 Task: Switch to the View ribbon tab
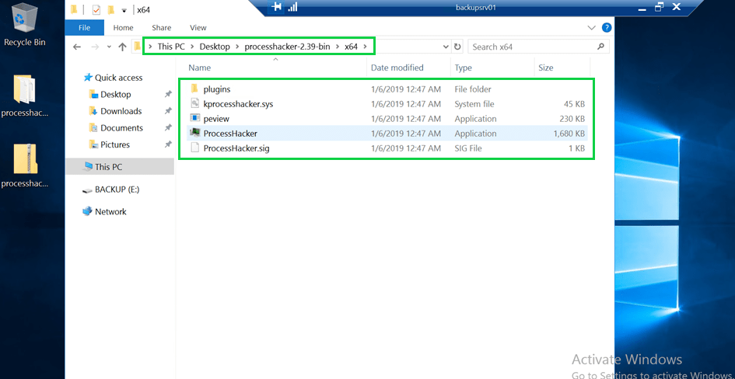click(198, 28)
